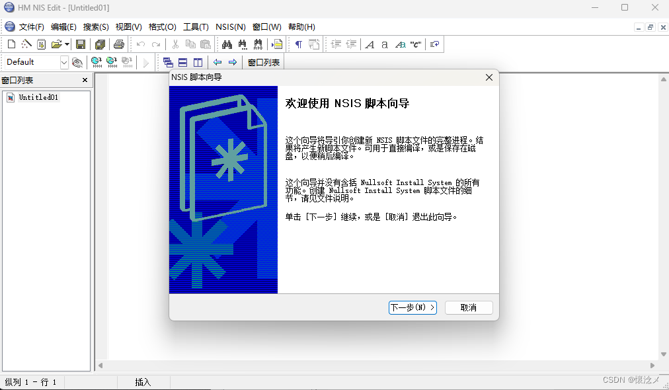Click the editor vertical scrollbar up arrow

tap(664, 79)
